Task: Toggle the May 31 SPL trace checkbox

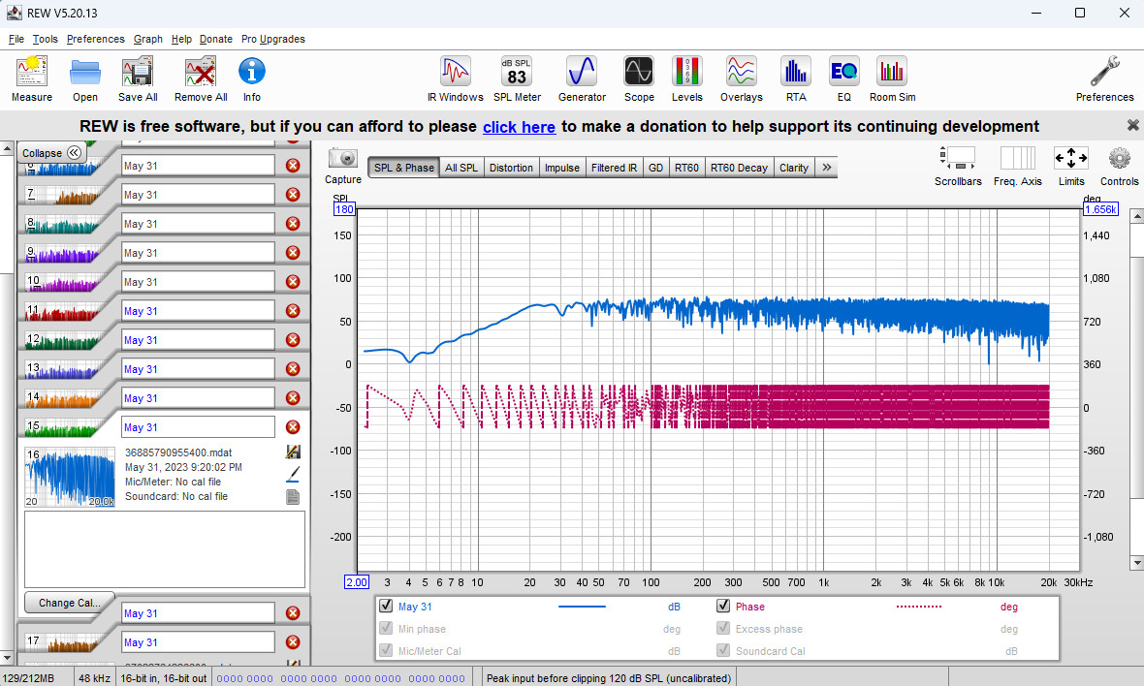Action: coord(386,606)
